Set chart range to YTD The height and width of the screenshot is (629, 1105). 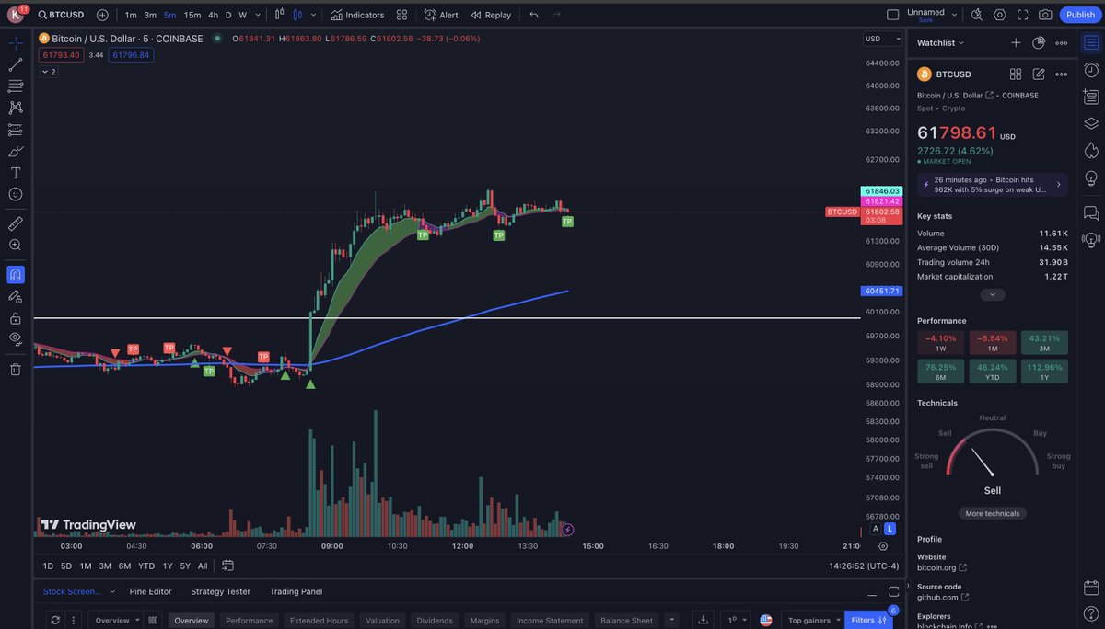146,566
